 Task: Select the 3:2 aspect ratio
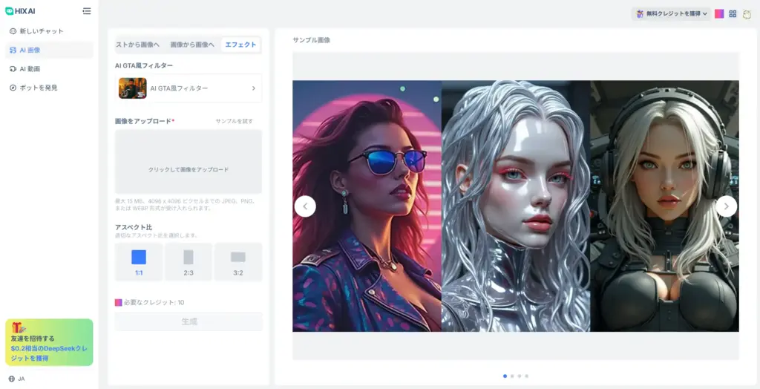tap(238, 261)
